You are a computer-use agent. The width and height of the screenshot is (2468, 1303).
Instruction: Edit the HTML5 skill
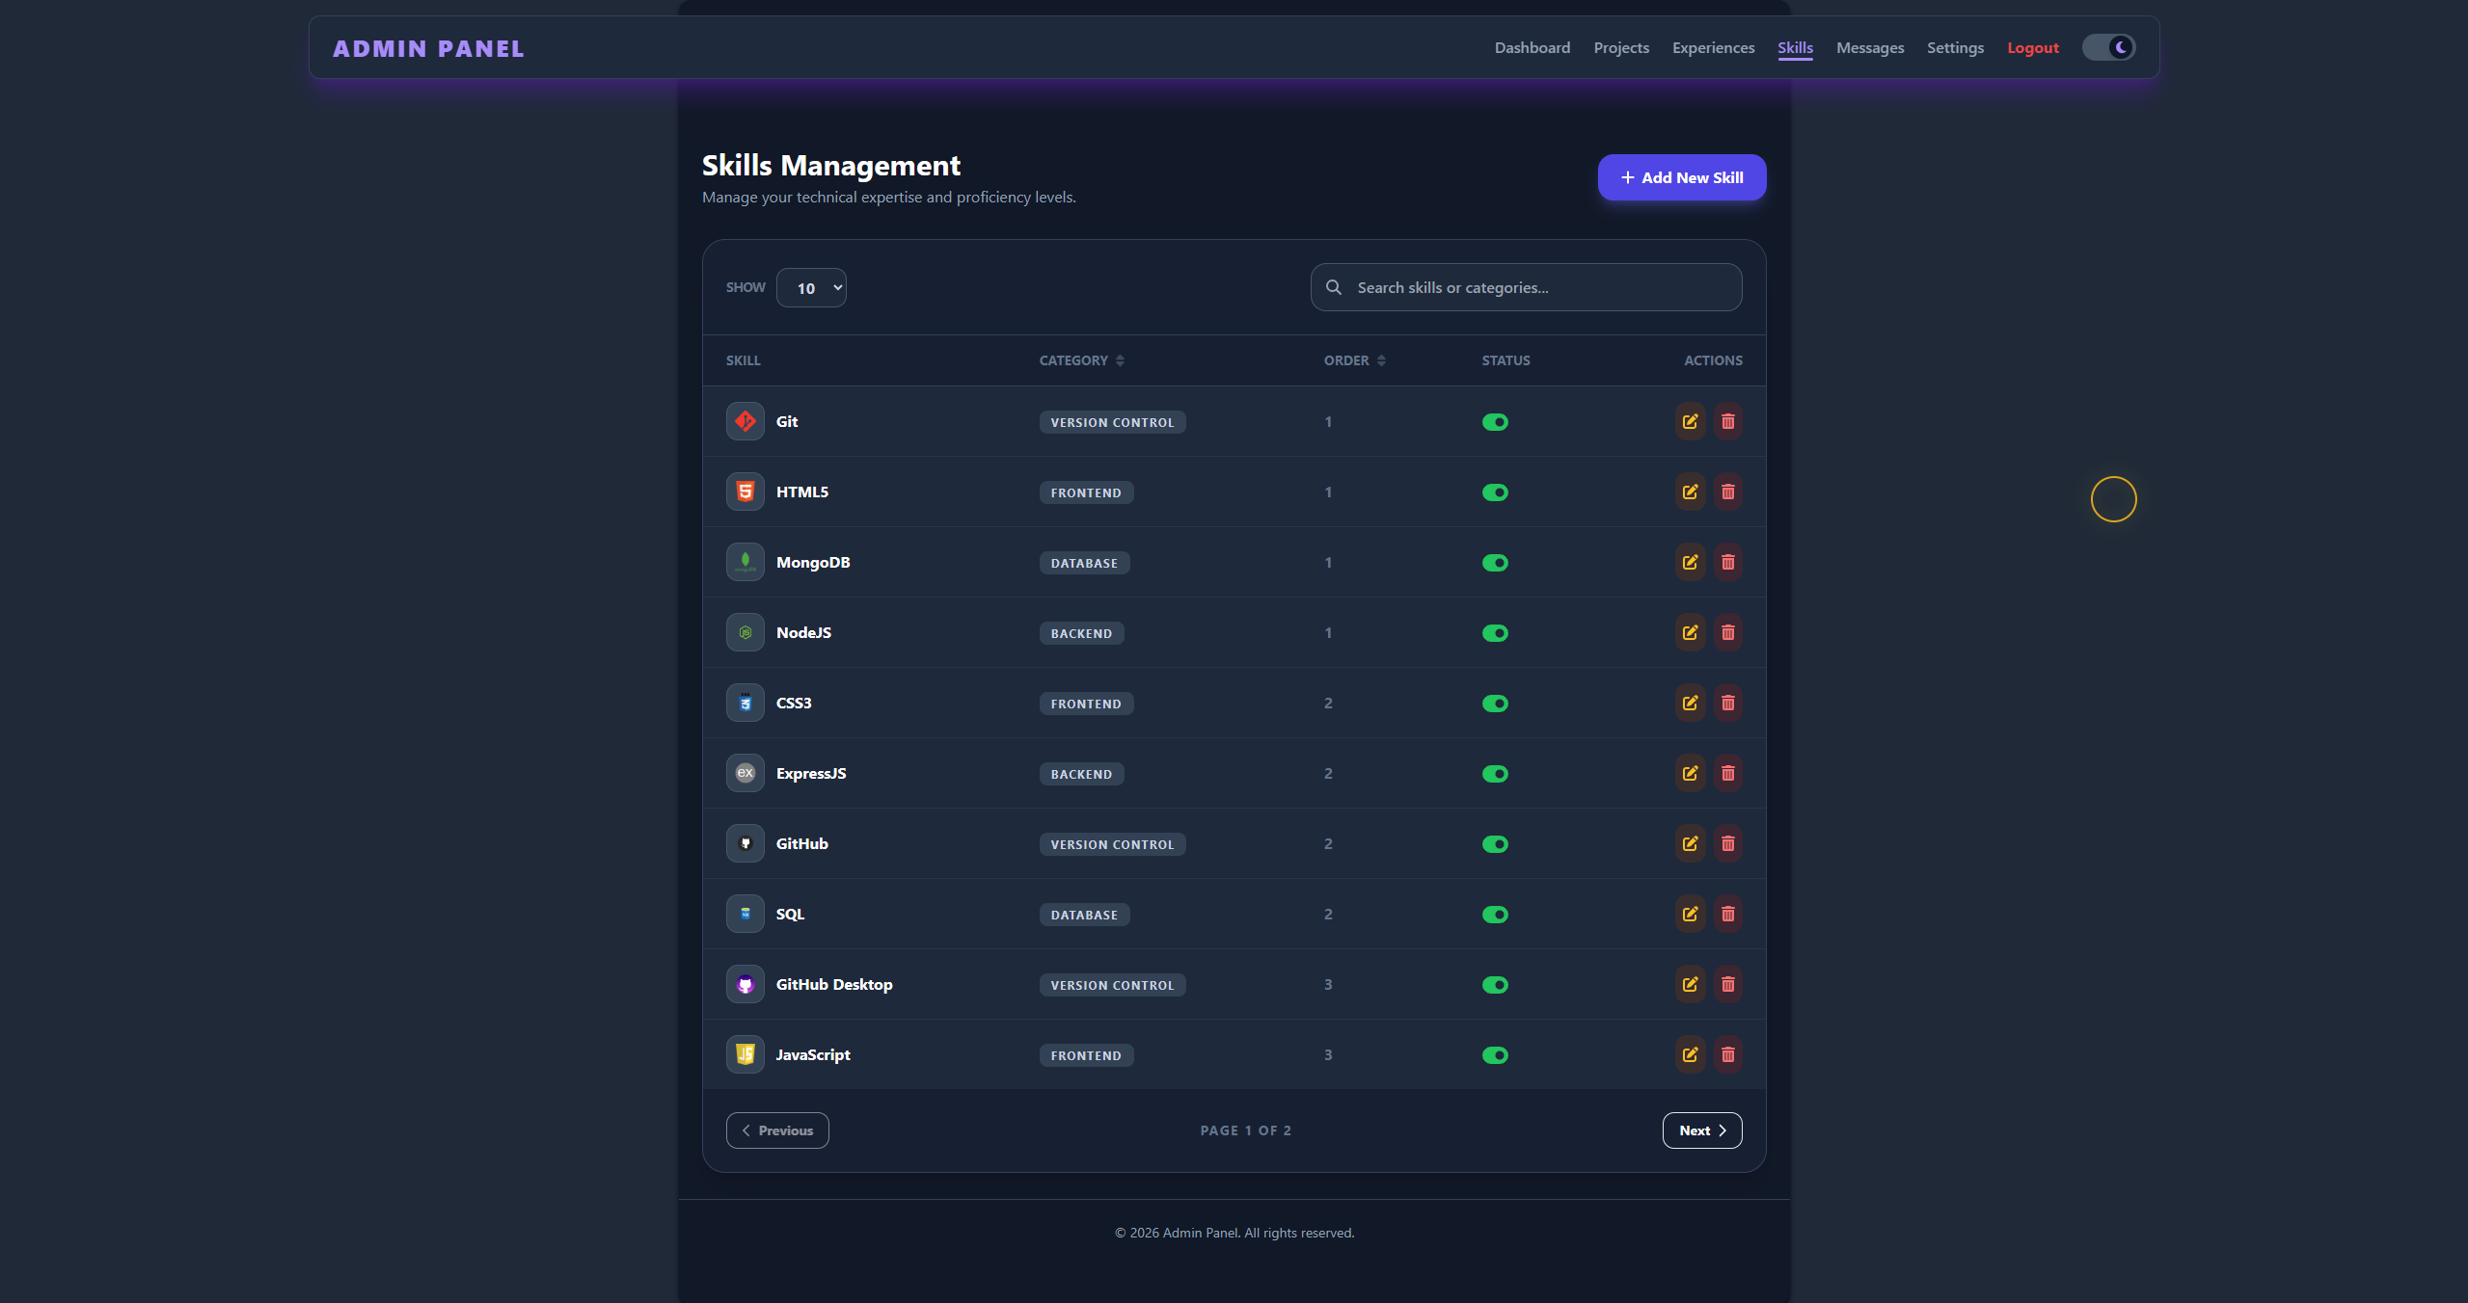click(1690, 492)
